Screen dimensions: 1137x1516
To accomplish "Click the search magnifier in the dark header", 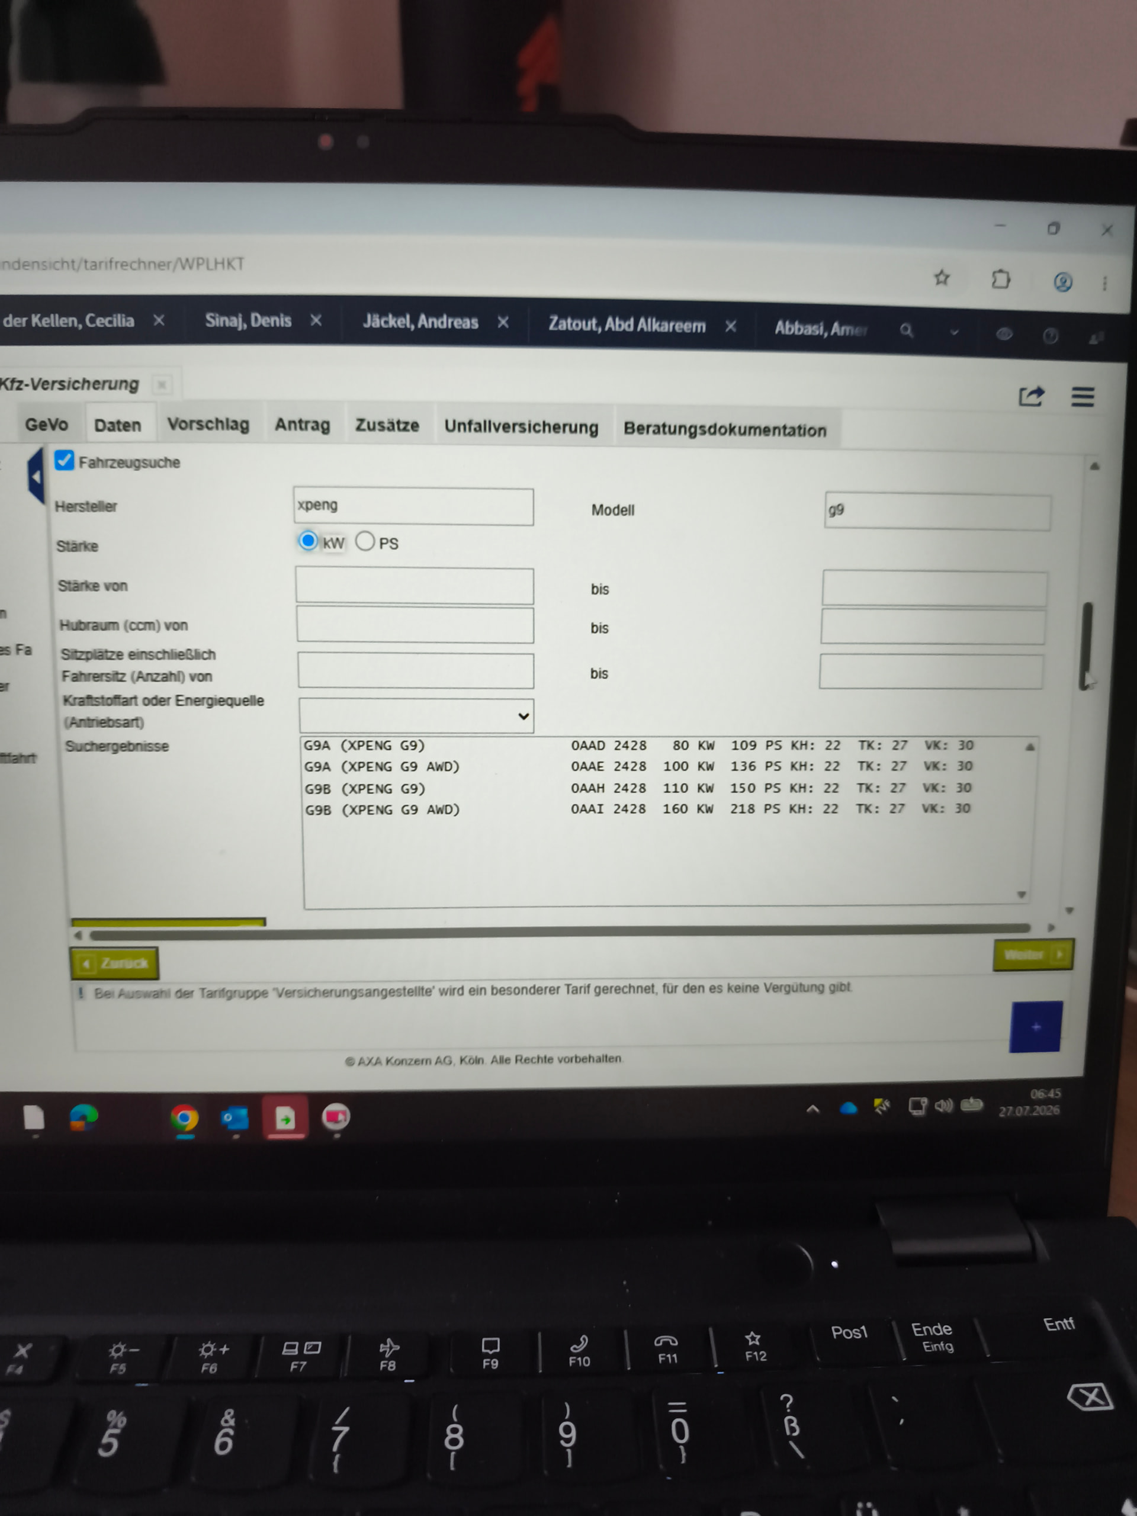I will (907, 331).
